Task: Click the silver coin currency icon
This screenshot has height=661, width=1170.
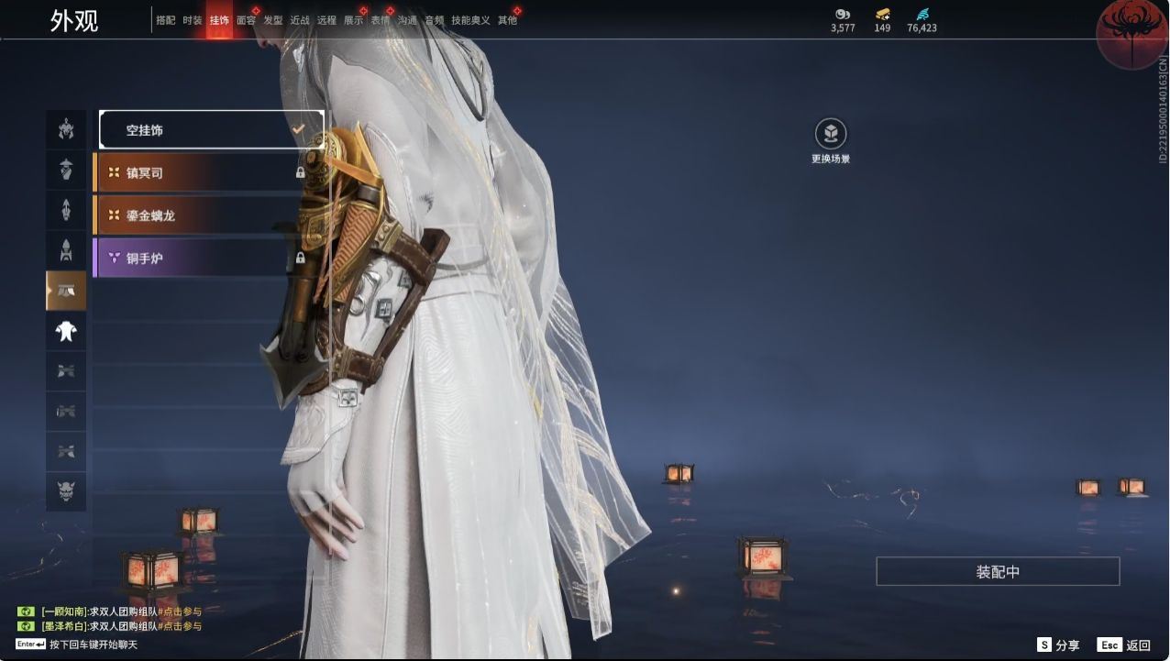Action: (x=843, y=15)
